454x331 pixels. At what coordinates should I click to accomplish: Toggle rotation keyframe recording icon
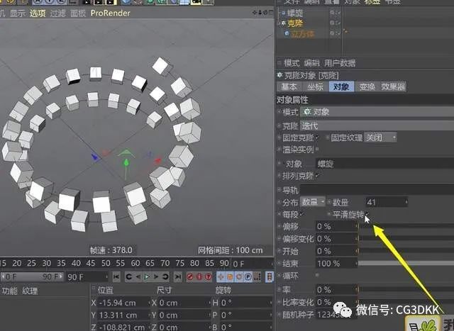point(238,277)
